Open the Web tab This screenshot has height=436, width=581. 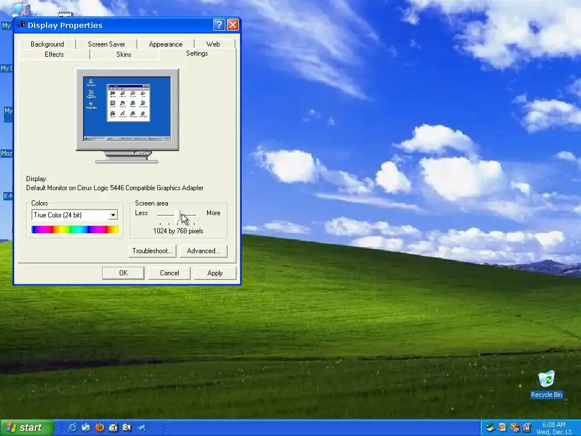pyautogui.click(x=213, y=44)
